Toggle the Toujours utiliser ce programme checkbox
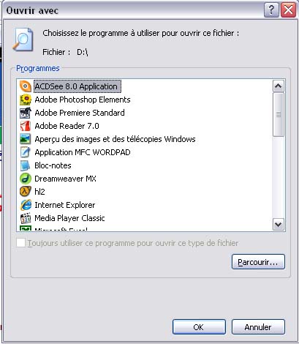299x344 pixels. click(21, 243)
